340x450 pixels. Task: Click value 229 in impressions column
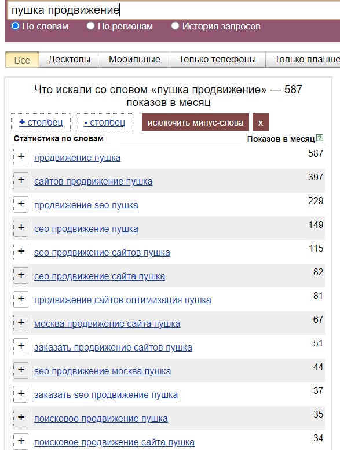[x=316, y=201]
